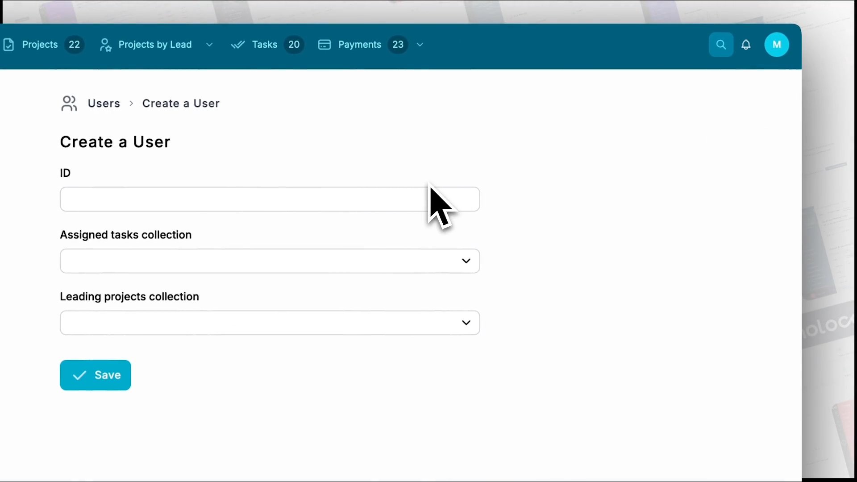Open Leading projects collection dropdown
This screenshot has height=482, width=857.
(270, 323)
